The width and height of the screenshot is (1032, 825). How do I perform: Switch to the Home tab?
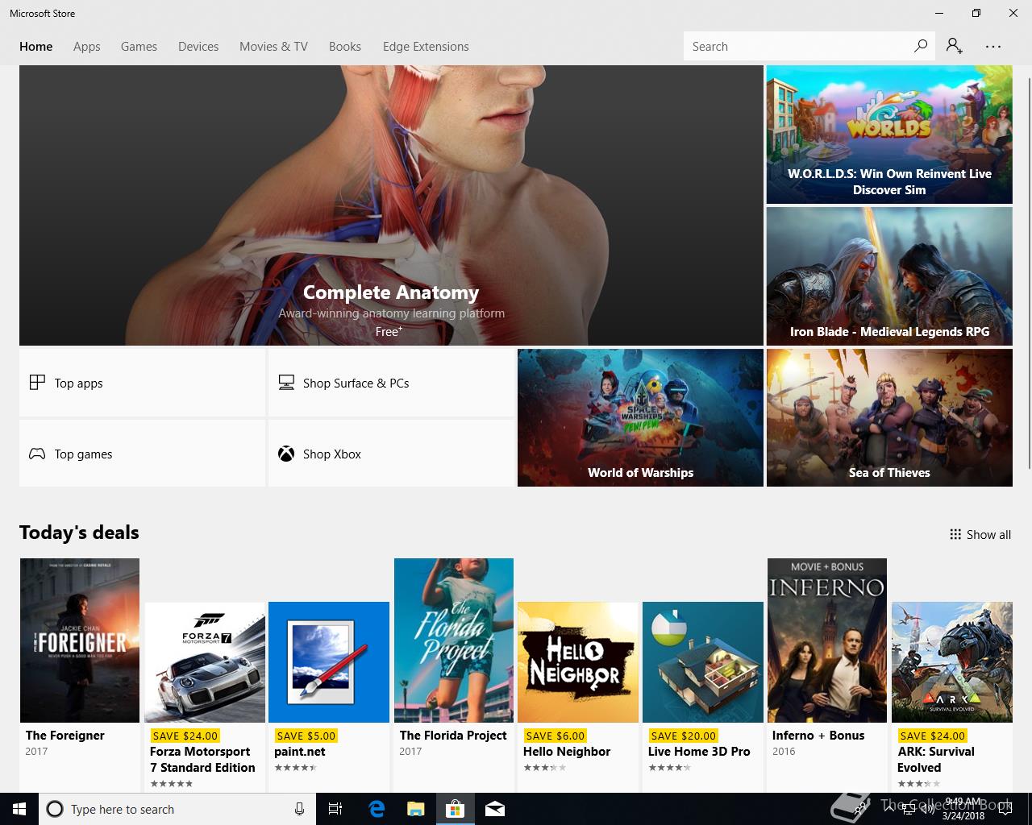click(x=36, y=47)
